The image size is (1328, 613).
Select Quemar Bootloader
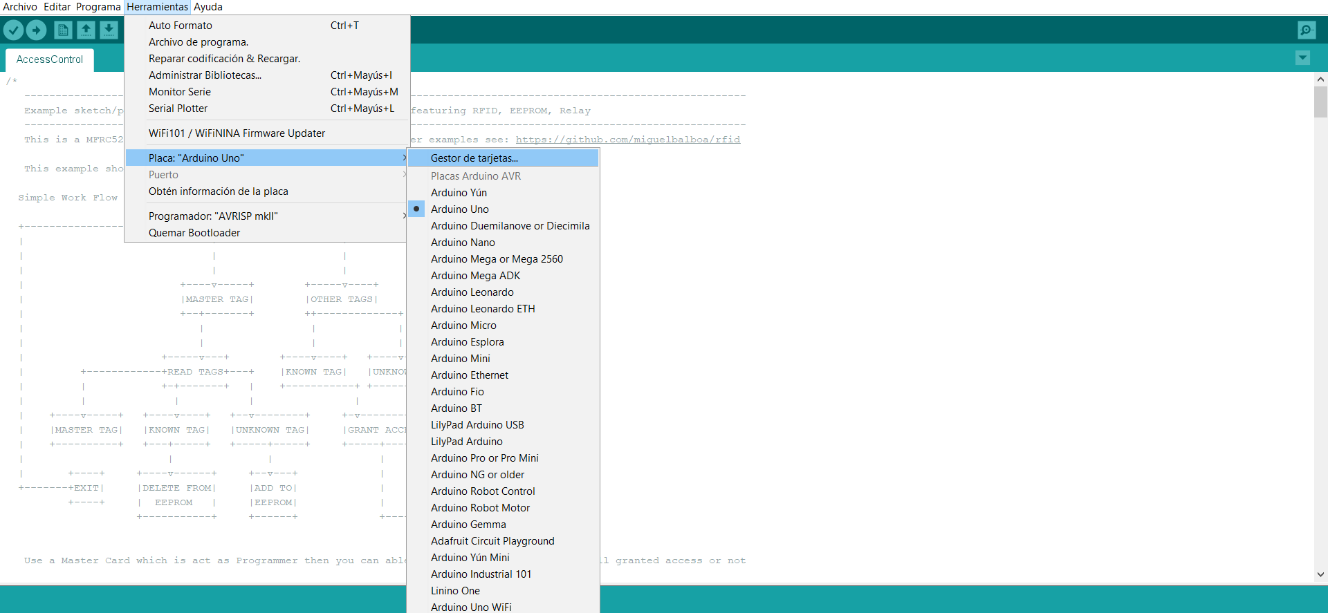[267, 233]
